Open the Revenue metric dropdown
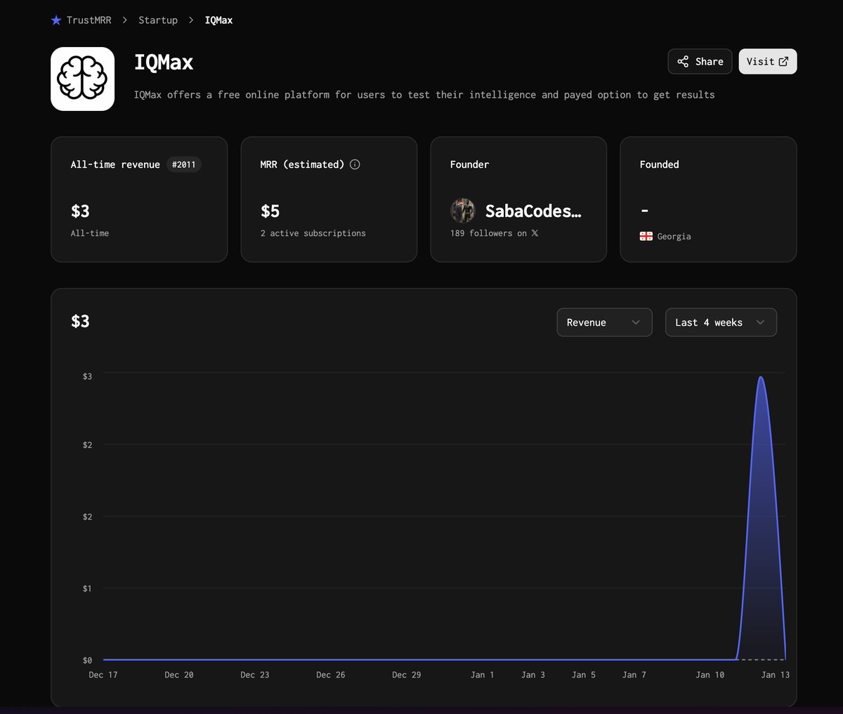The width and height of the screenshot is (843, 714). pyautogui.click(x=604, y=322)
